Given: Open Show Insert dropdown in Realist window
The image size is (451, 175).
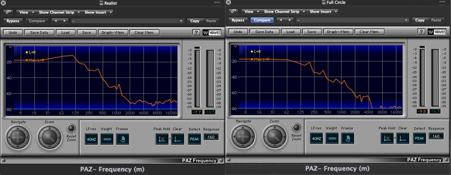Looking at the screenshot, I should 97,12.
